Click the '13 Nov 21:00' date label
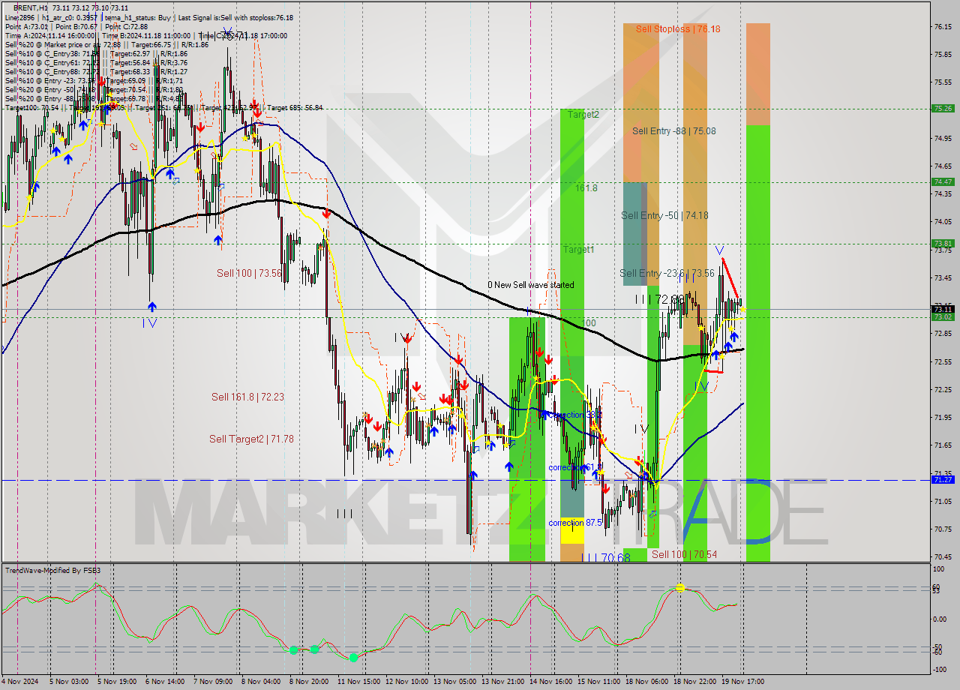Image resolution: width=960 pixels, height=690 pixels. [x=502, y=682]
